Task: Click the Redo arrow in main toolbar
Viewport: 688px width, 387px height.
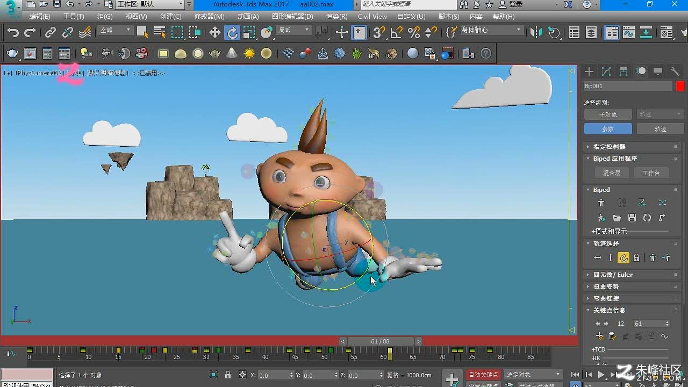Action: pos(30,33)
